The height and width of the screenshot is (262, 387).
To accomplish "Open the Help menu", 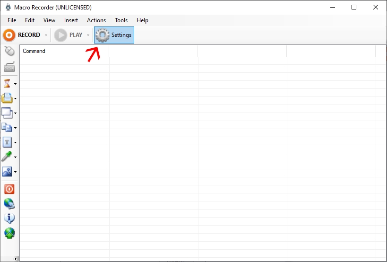I will 142,20.
